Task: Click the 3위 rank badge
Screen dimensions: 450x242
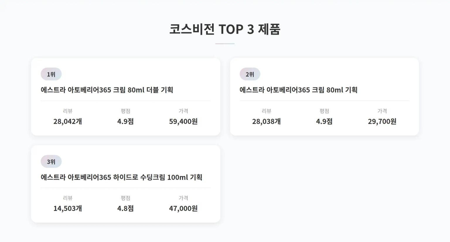Action: pyautogui.click(x=51, y=161)
